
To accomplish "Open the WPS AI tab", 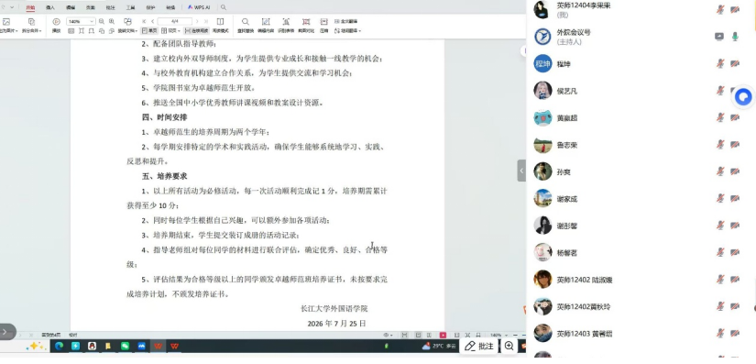I will click(199, 7).
